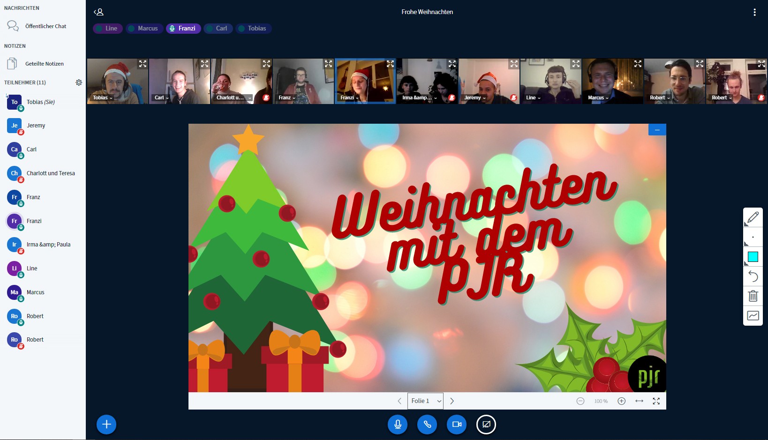Expand the Tobias webcam name menu
The height and width of the screenshot is (440, 768).
103,98
